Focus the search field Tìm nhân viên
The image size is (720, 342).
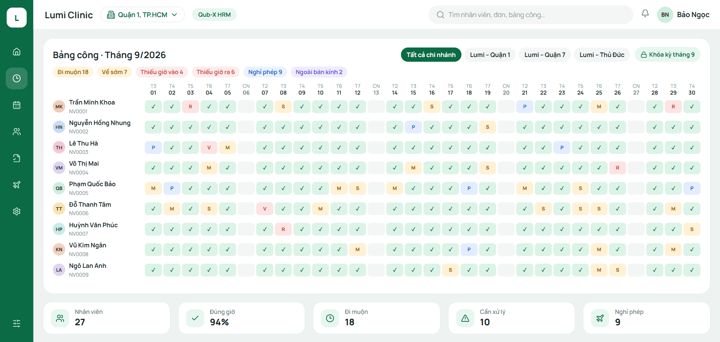click(x=531, y=15)
